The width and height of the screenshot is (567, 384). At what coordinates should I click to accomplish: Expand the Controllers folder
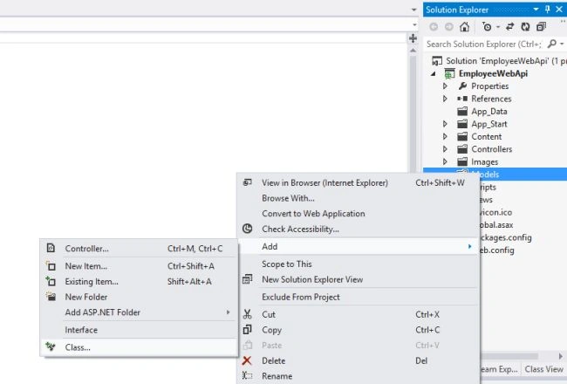tap(445, 148)
